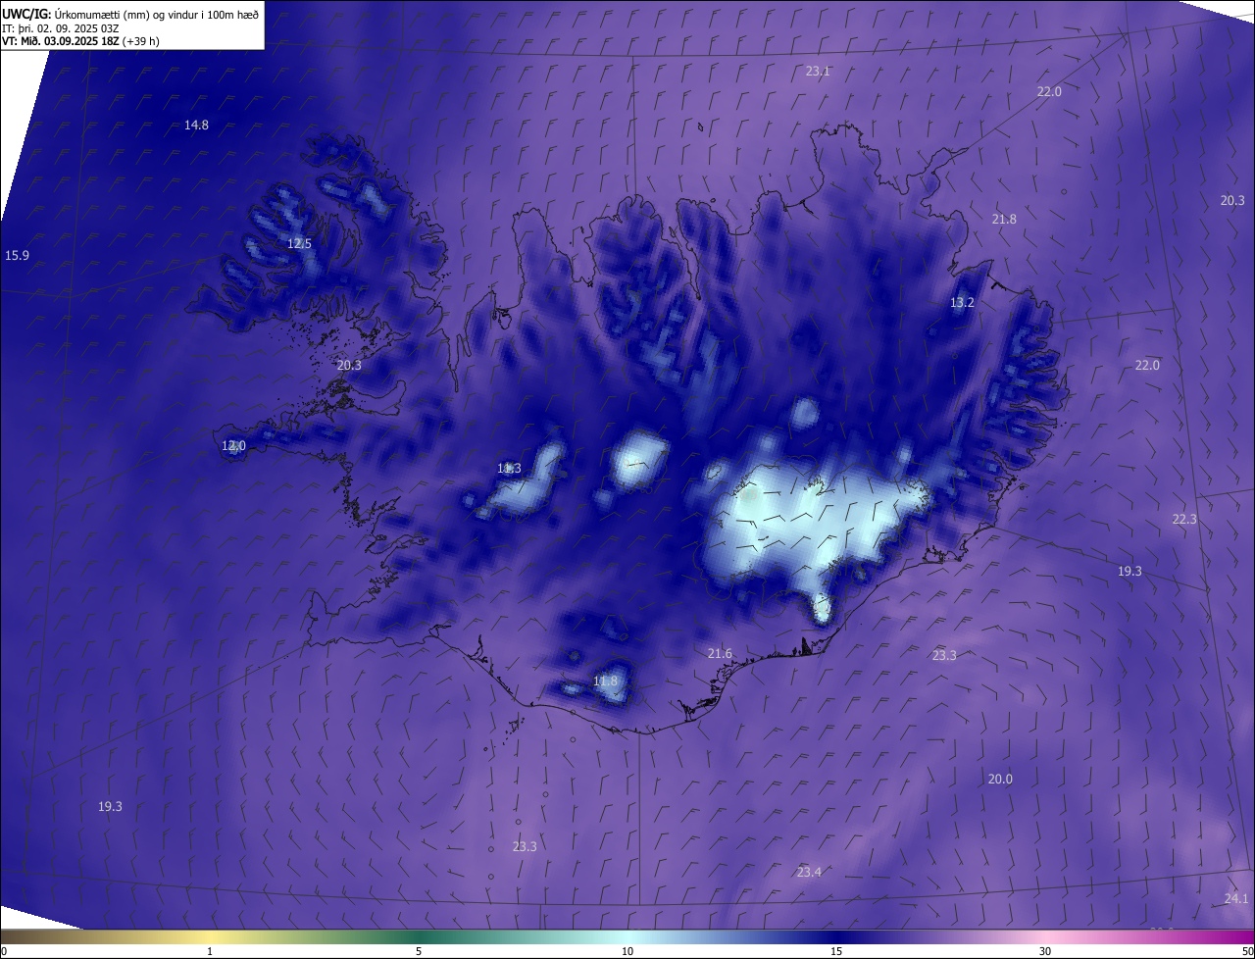
Task: Click the 20.0 value label
Action: click(x=1000, y=779)
